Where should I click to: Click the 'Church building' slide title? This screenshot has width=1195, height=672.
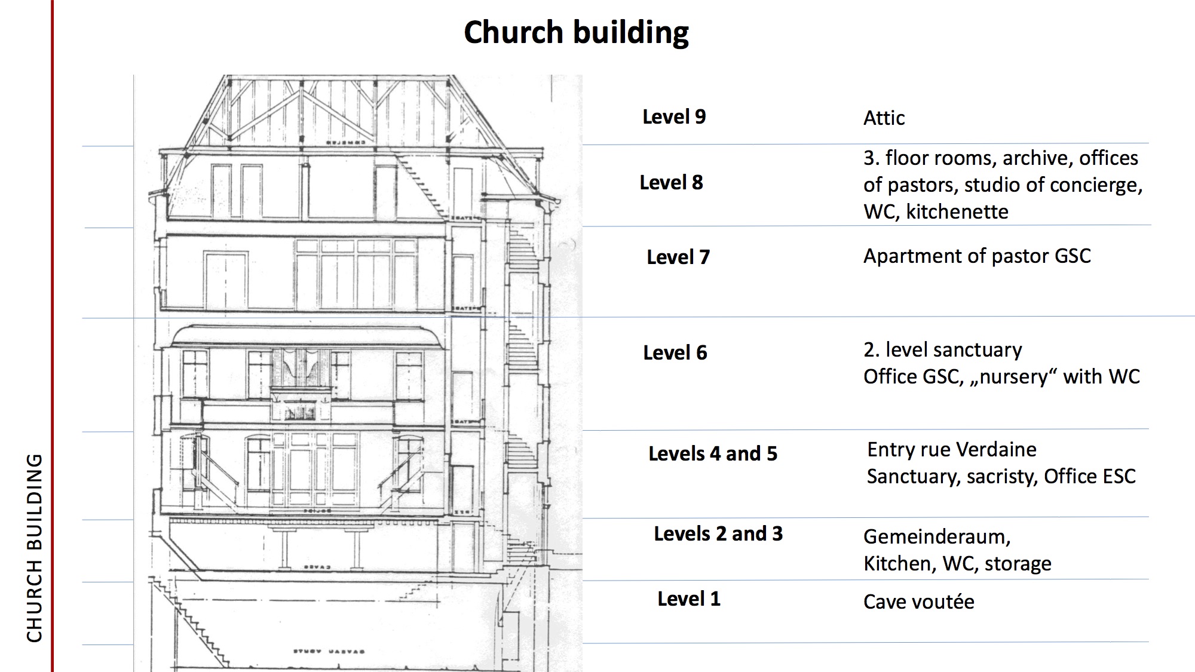click(576, 32)
